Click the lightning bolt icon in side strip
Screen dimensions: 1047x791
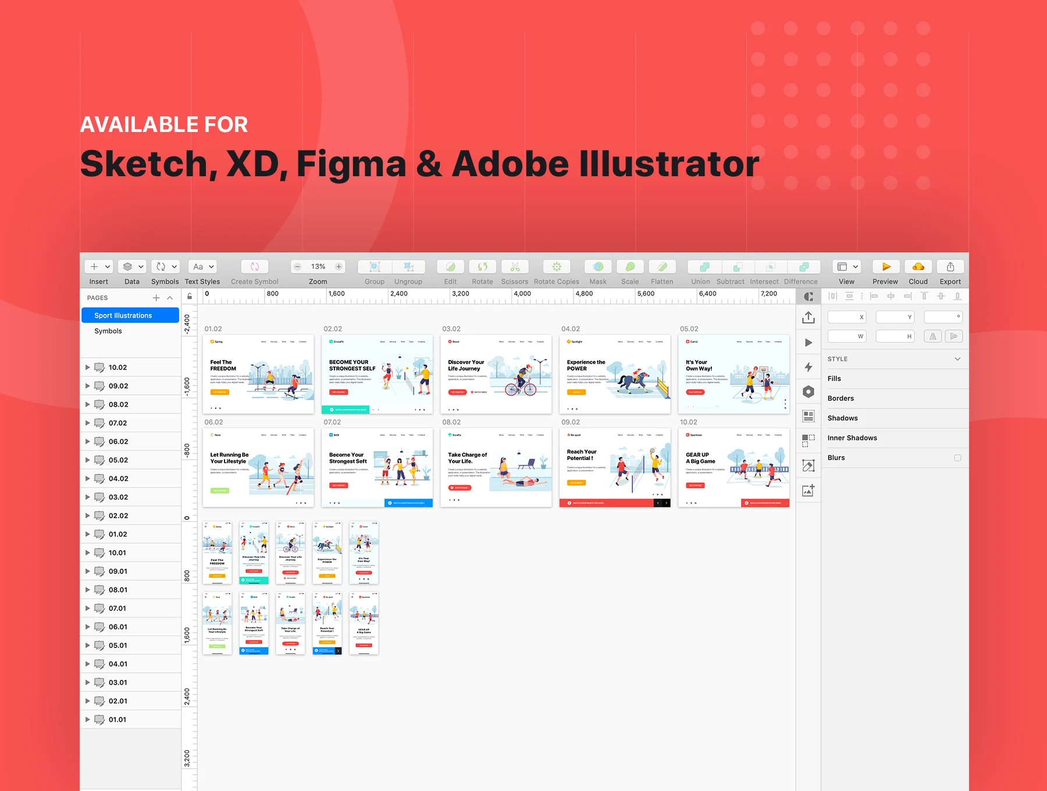point(809,367)
